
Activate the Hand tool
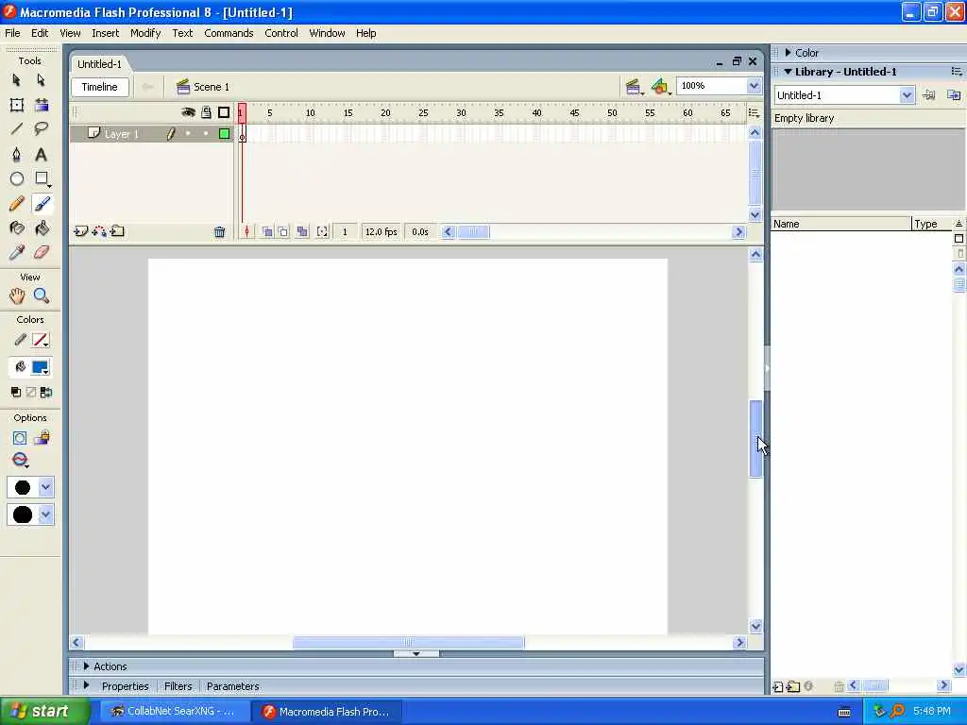point(17,295)
